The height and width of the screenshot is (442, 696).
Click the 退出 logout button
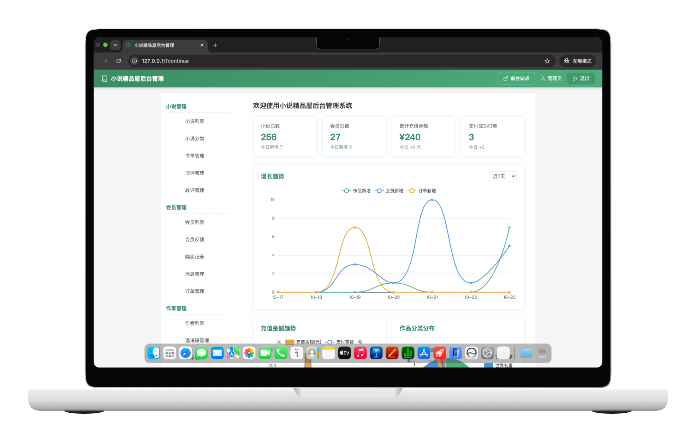point(581,78)
